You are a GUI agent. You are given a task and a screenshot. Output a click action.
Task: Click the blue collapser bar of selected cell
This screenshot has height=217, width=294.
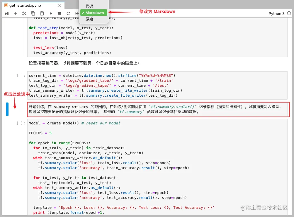pos(7,109)
